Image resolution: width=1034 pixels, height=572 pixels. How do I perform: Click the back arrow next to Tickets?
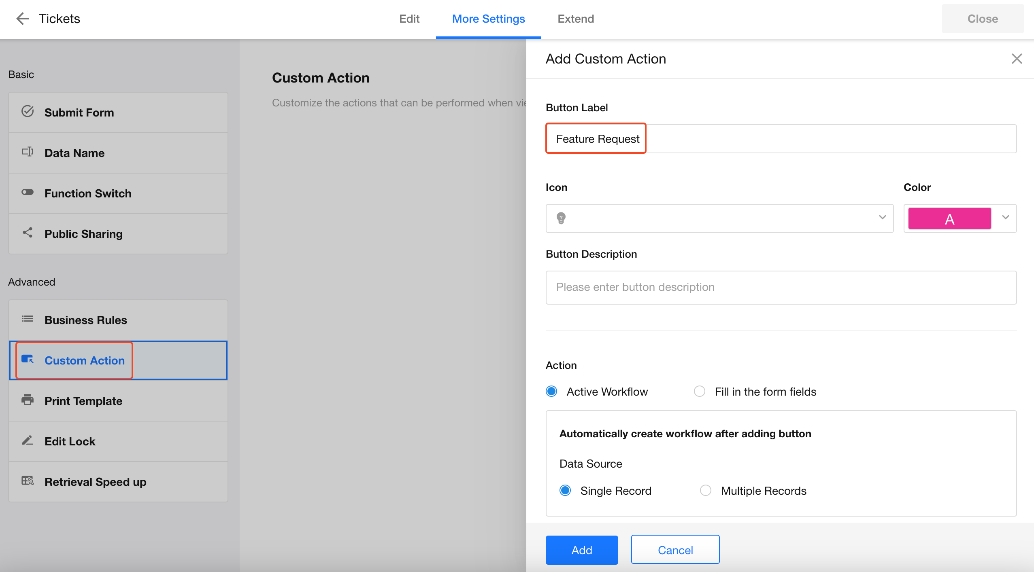tap(23, 19)
